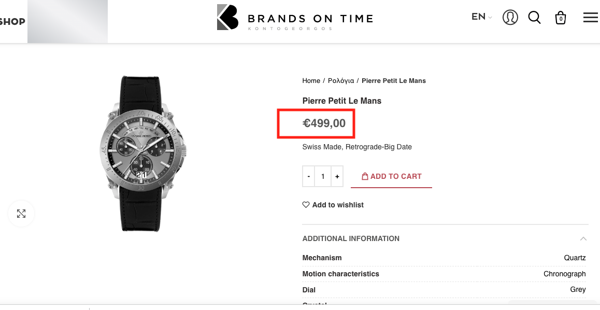Click the Pierre Petit Le Mans title

[341, 101]
